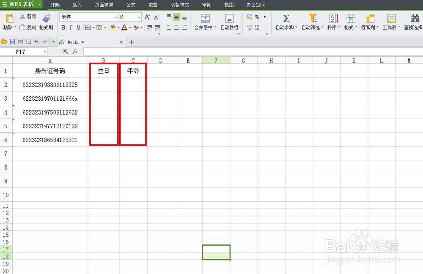The image size is (423, 274).
Task: Click the Open folder quick-access icon
Action: [4, 42]
